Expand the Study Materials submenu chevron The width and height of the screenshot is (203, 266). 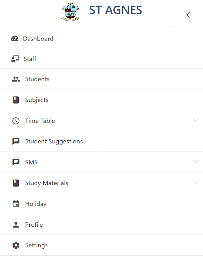pos(195,183)
